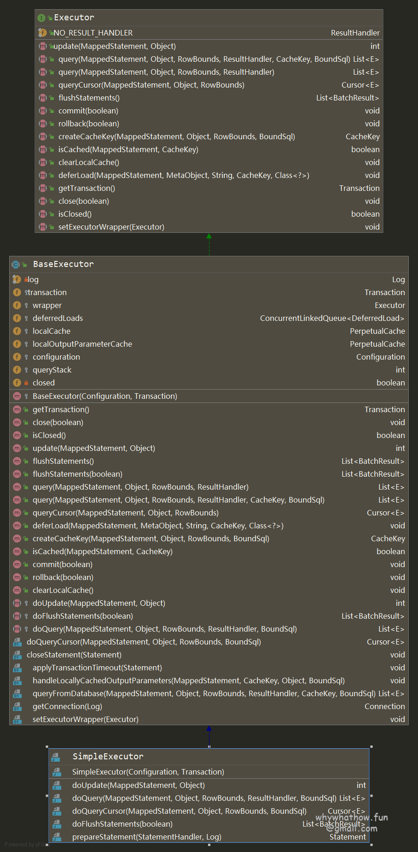418x852 pixels.
Task: Select queryFromDatabase method in BaseExecutor
Action: click(204, 693)
